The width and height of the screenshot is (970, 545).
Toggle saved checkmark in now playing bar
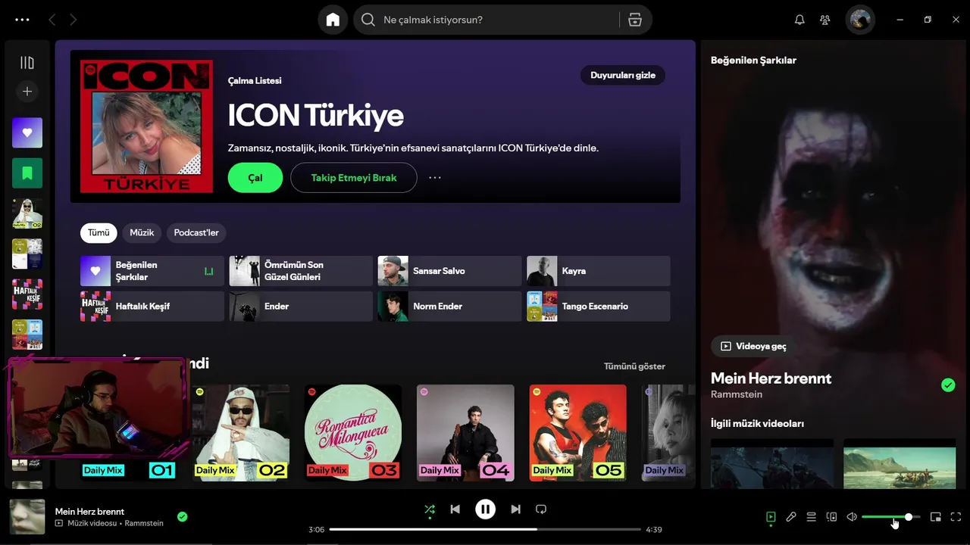(x=182, y=517)
